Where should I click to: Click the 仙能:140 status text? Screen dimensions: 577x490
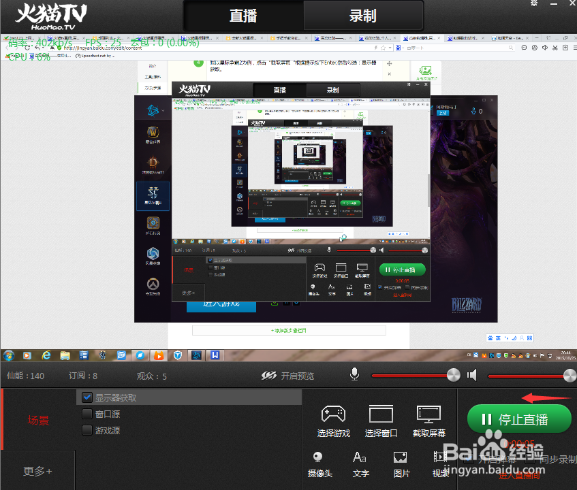[25, 376]
